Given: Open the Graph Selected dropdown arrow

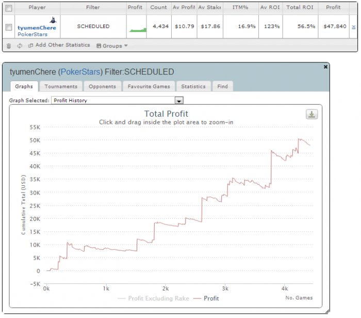Looking at the screenshot, I should (x=179, y=101).
